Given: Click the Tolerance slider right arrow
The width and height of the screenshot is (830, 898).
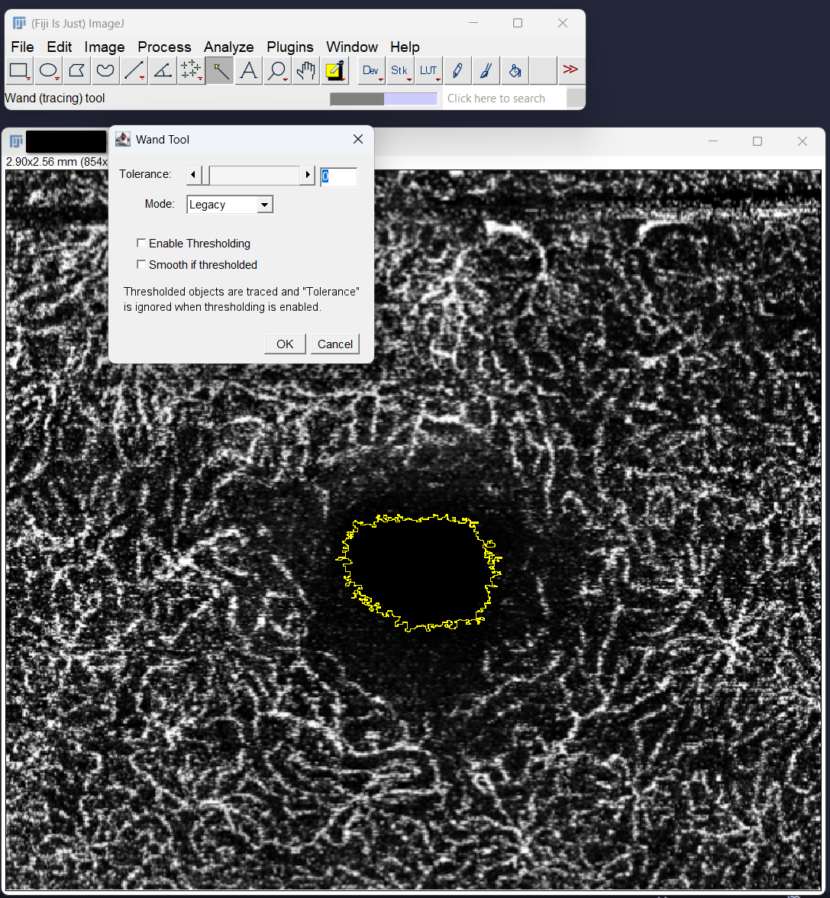Looking at the screenshot, I should point(308,175).
